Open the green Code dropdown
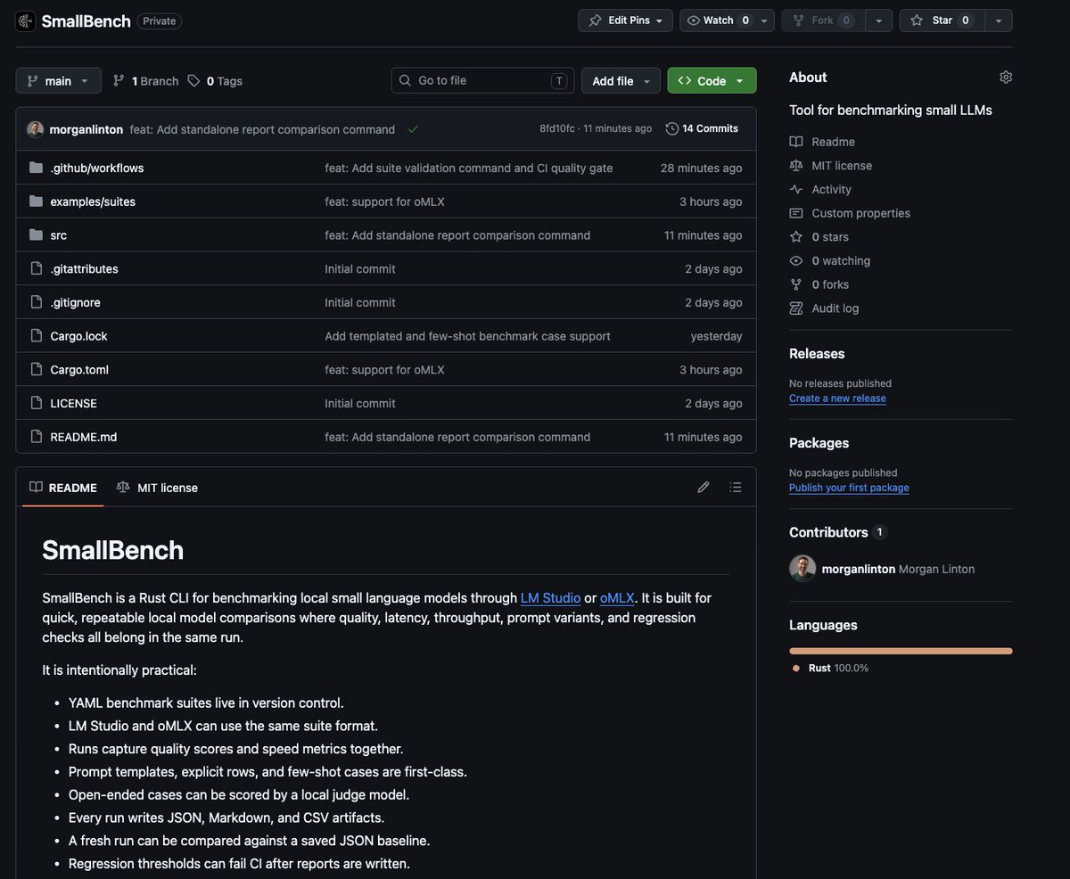The height and width of the screenshot is (879, 1070). click(x=712, y=80)
